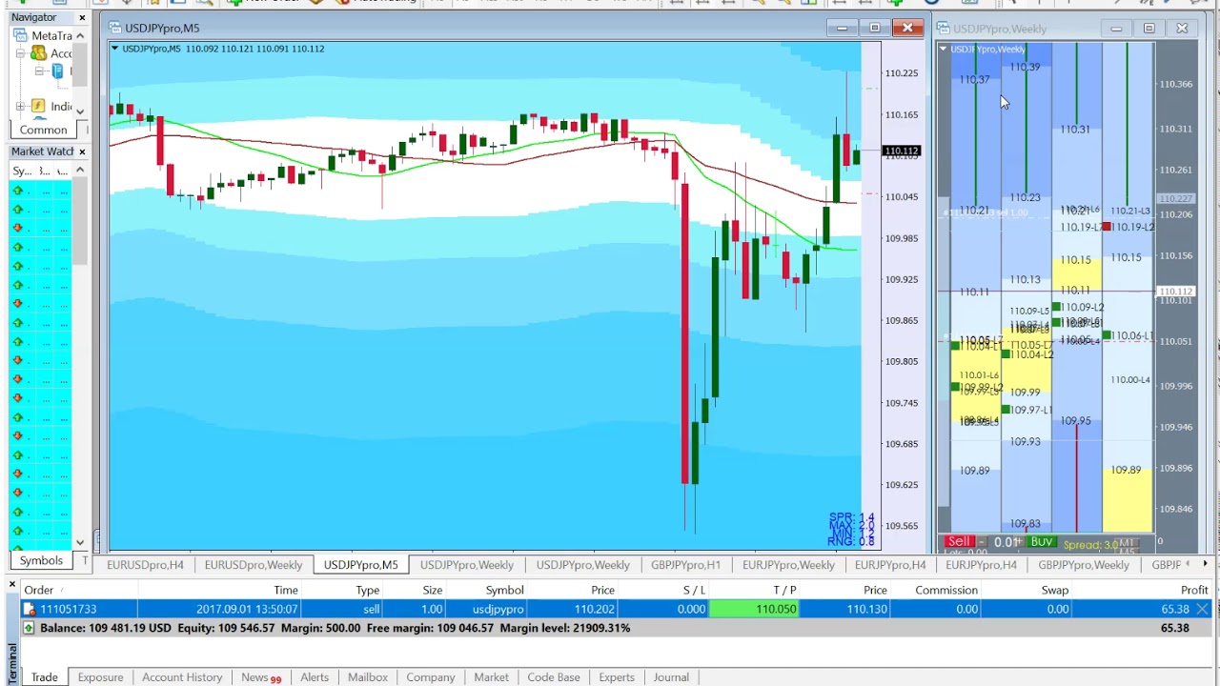Click the server account icon in Navigator

[58, 71]
